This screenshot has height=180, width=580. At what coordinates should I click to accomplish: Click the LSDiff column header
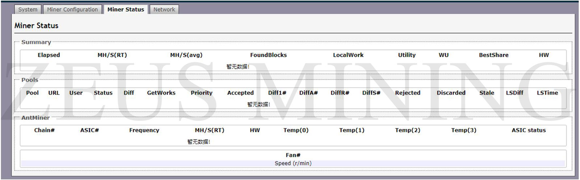pos(515,93)
